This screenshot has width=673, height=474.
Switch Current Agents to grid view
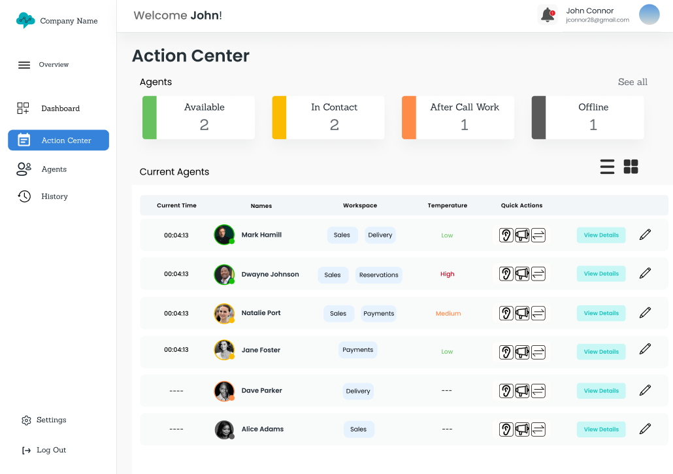(x=631, y=167)
